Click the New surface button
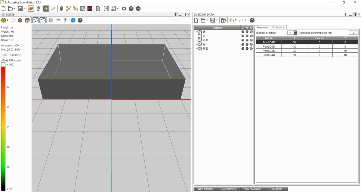Image resolution: width=361 pixels, height=192 pixels. click(x=205, y=189)
